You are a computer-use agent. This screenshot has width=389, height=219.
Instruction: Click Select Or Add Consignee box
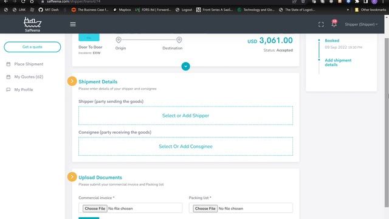[185, 147]
